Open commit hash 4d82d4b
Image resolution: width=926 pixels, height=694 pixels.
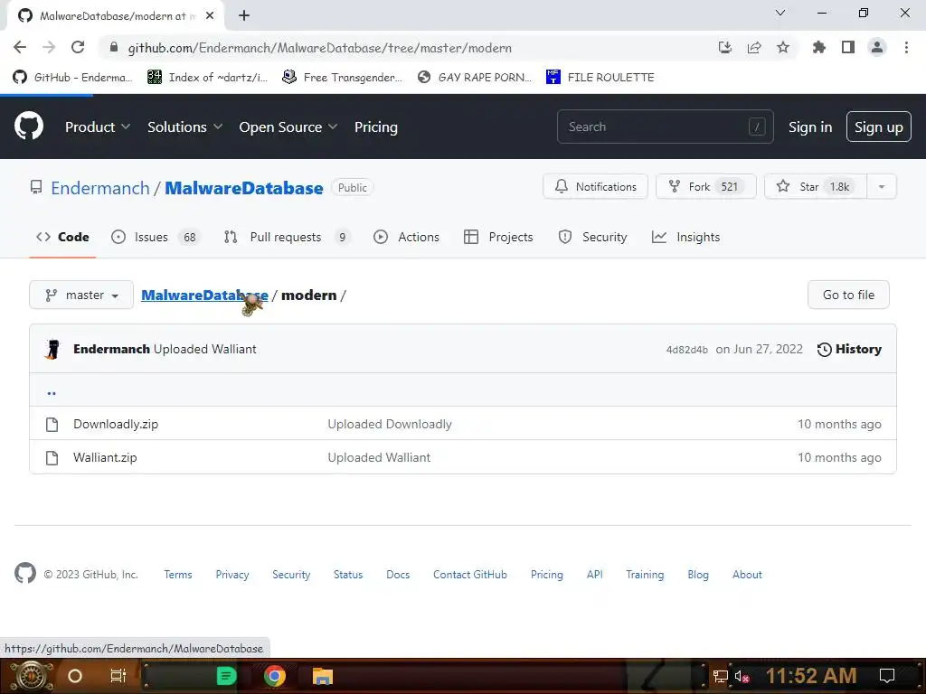(687, 350)
